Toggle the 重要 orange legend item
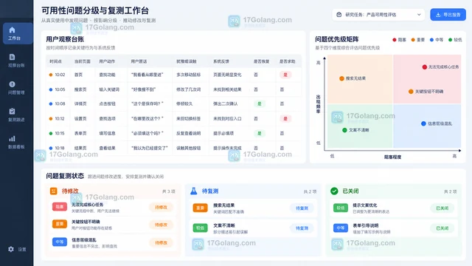This screenshot has width=472, height=266. (418, 40)
